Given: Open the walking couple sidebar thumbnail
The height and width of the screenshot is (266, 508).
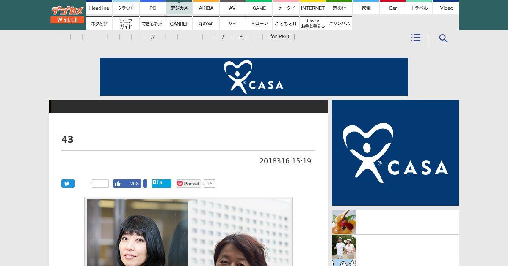Looking at the screenshot, I should (x=344, y=247).
